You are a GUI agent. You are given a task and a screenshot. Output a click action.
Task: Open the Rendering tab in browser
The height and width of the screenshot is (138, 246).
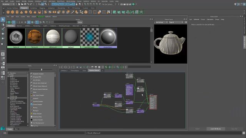tap(37, 26)
